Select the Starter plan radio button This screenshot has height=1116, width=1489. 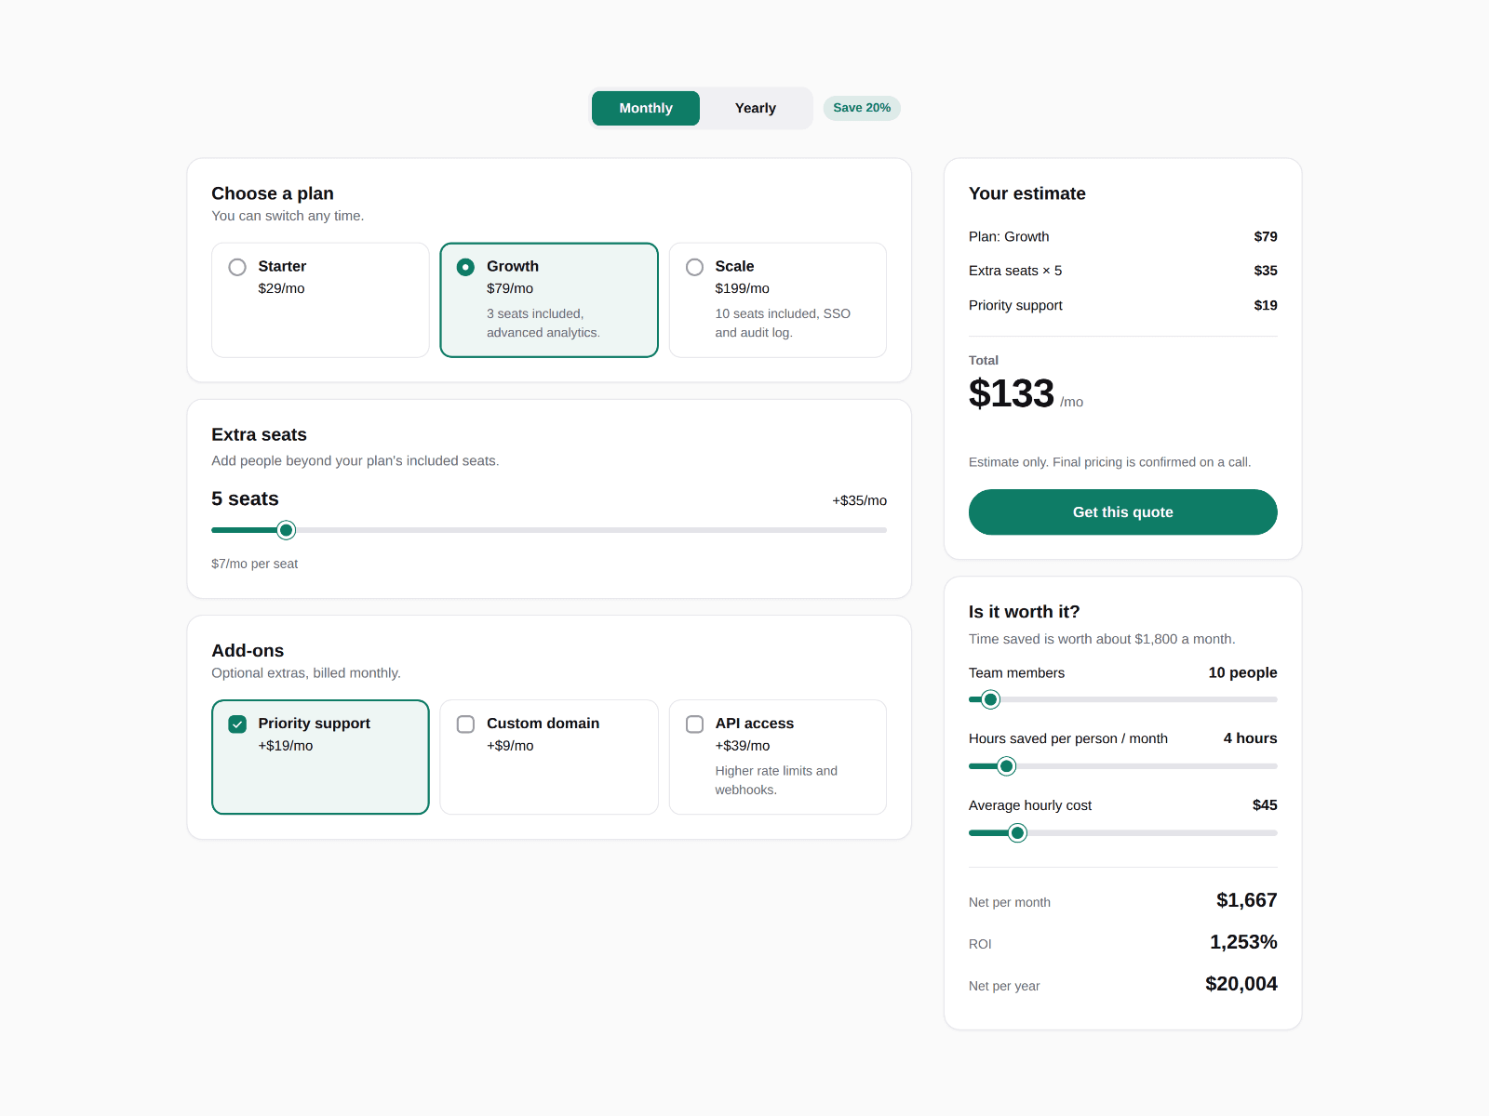[x=237, y=267]
